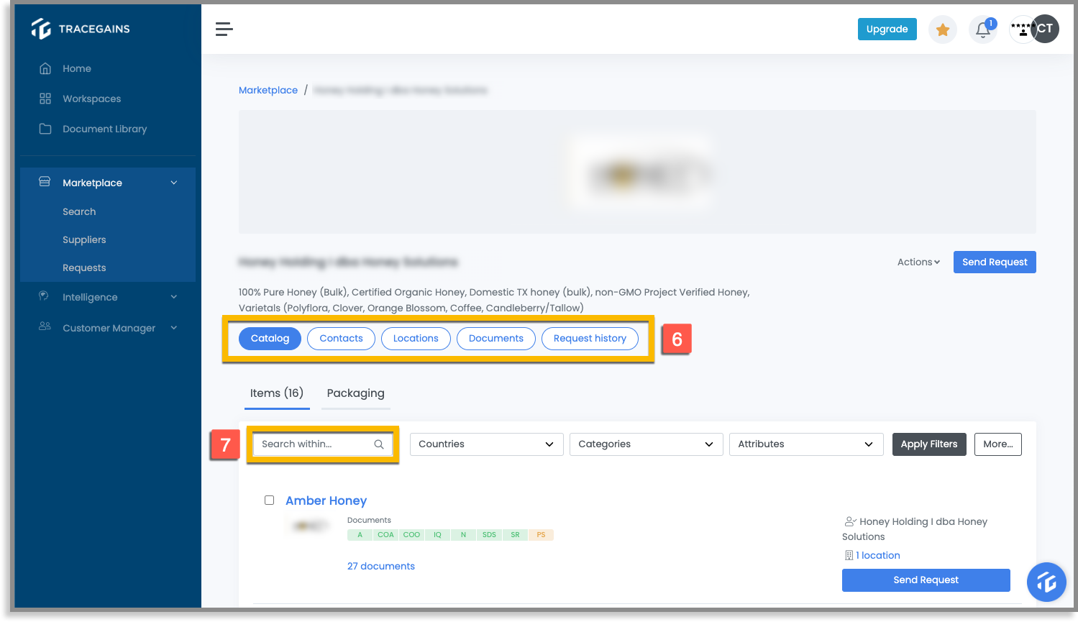Open the Request history tab
Image resolution: width=1078 pixels, height=622 pixels.
click(x=590, y=338)
